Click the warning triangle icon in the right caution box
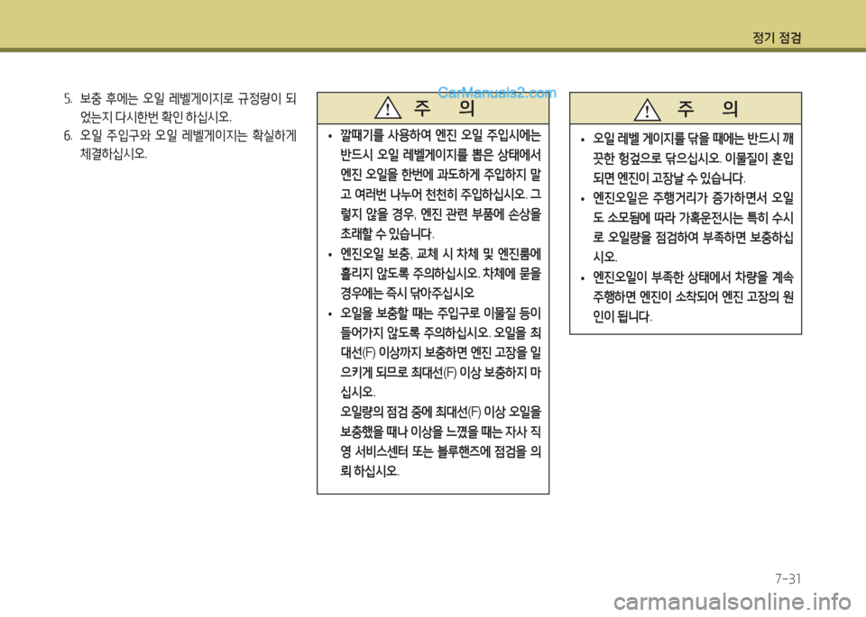Image resolution: width=866 pixels, height=617 pixels. coord(648,109)
